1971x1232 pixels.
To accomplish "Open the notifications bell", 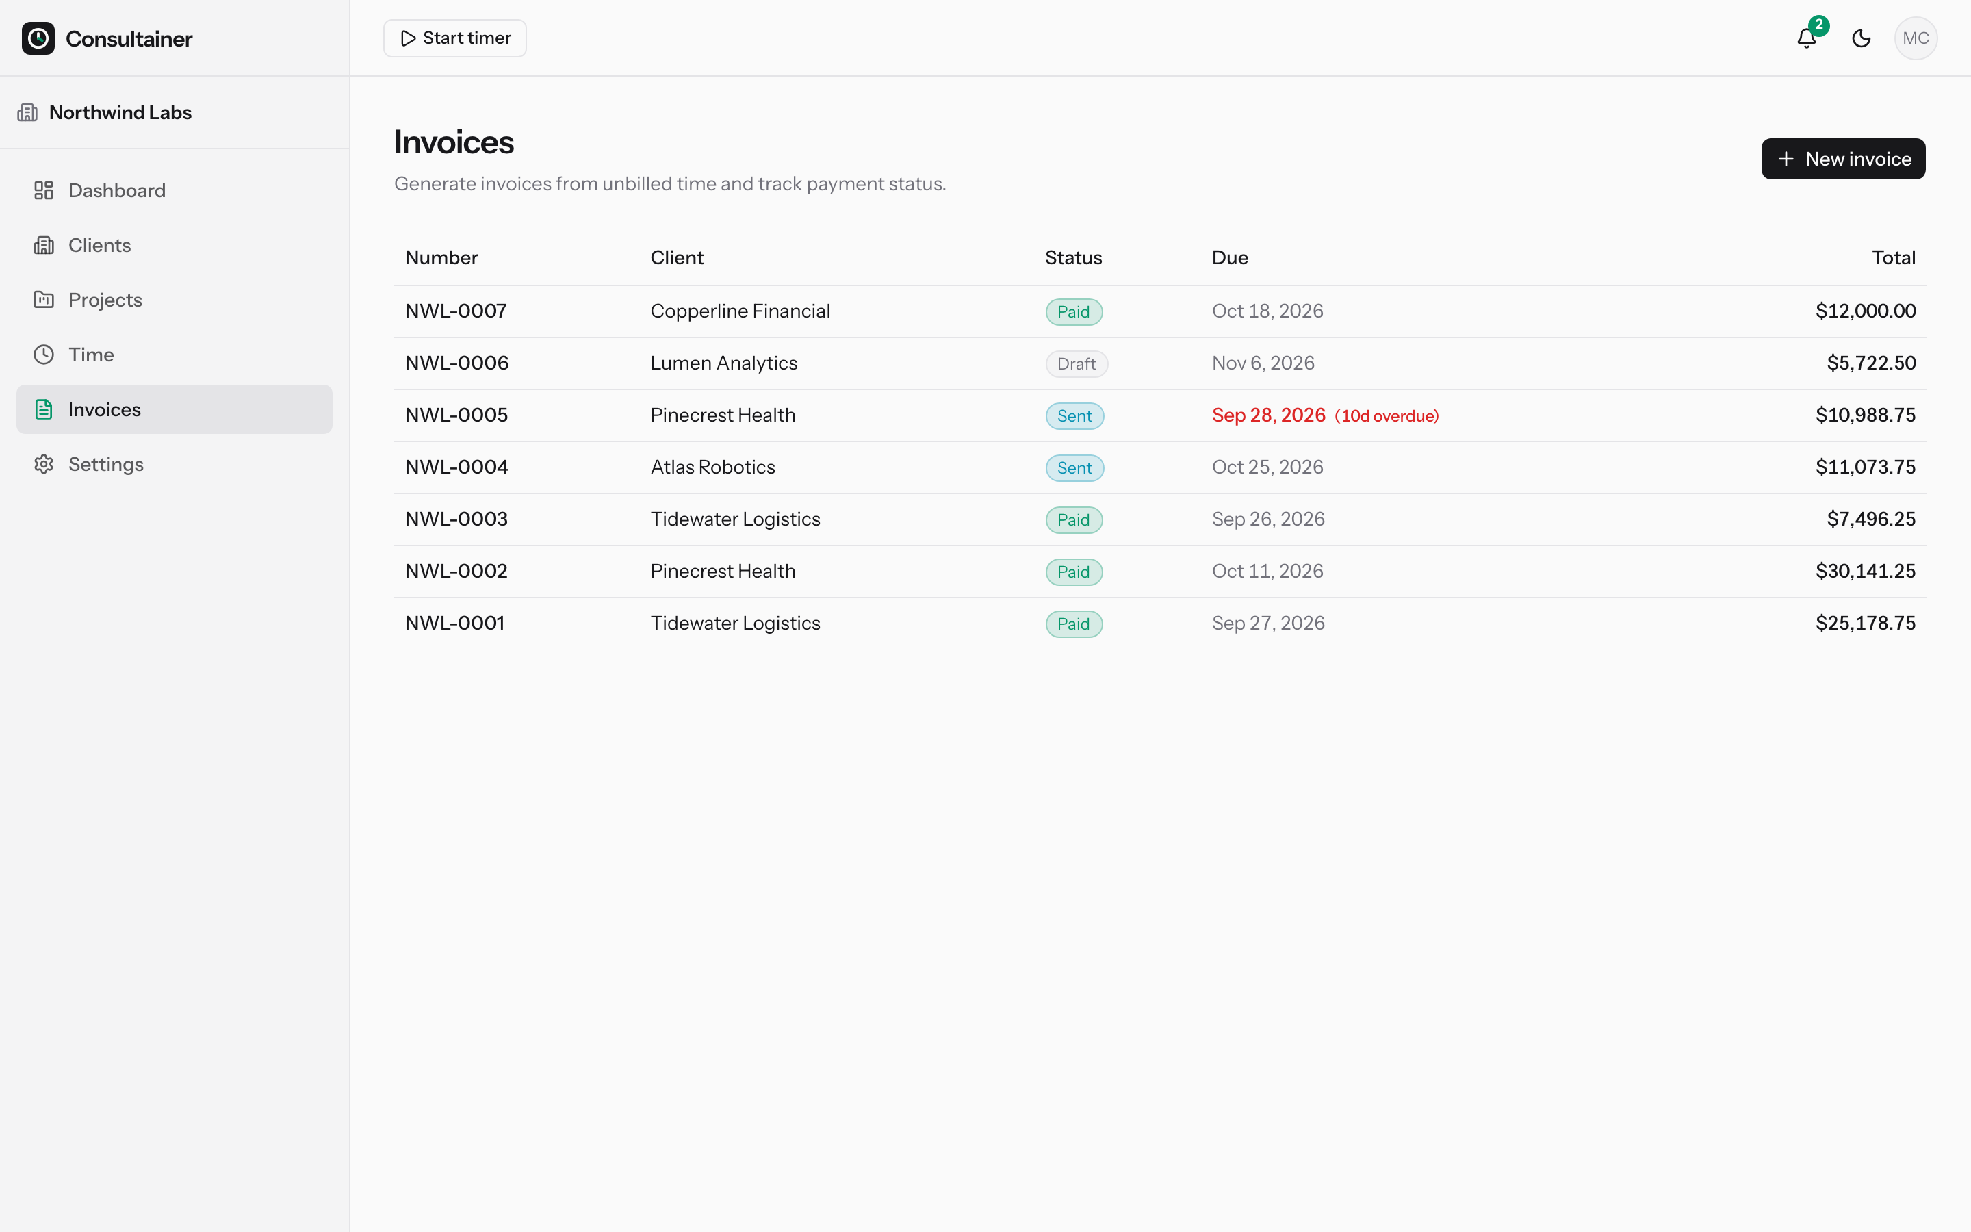I will [1807, 38].
